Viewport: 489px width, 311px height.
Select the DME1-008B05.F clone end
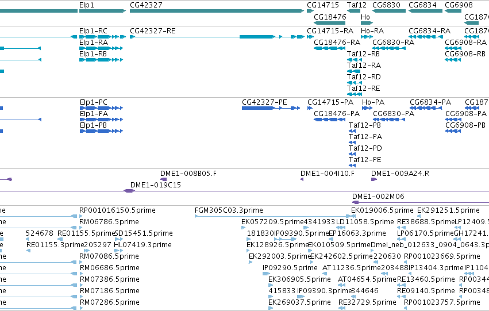pos(163,179)
